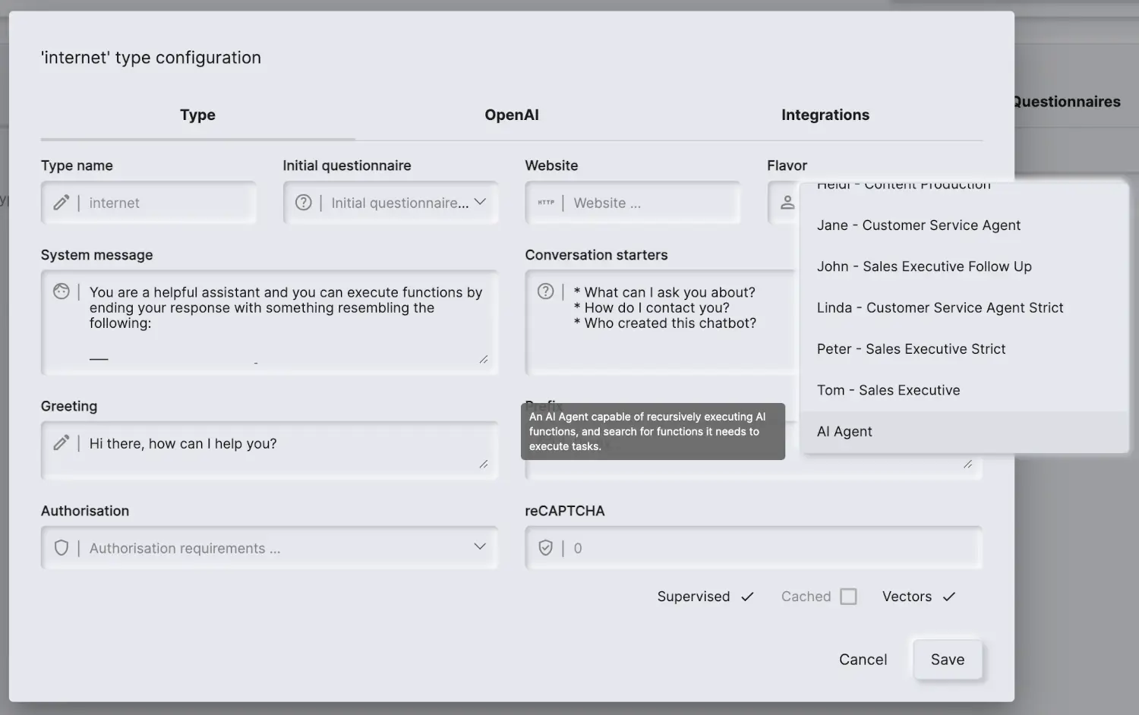The image size is (1139, 715).
Task: Select Jane - Customer Service Agent flavor
Action: (x=919, y=225)
